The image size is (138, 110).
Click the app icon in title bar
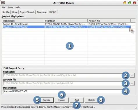[x=3, y=3]
